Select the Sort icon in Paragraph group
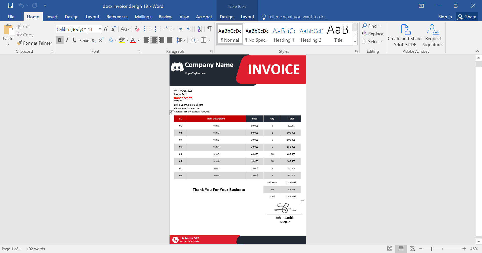The width and height of the screenshot is (482, 253). point(200,29)
